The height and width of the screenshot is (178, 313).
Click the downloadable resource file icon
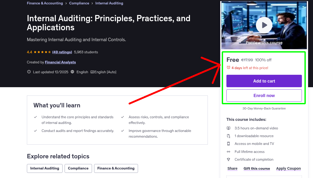click(x=228, y=136)
